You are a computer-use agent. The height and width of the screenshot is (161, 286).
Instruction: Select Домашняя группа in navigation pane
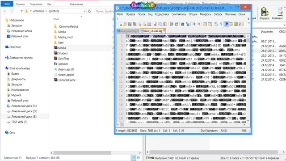point(19,58)
